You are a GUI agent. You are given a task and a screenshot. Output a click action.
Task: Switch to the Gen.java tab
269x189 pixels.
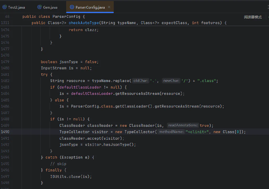click(47, 7)
